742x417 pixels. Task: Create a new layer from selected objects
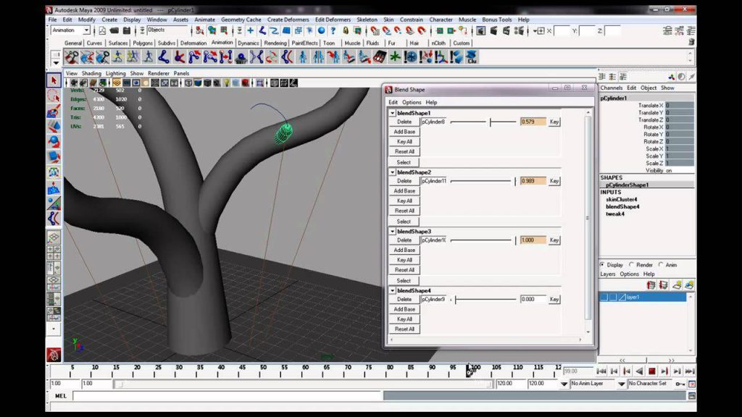point(689,285)
